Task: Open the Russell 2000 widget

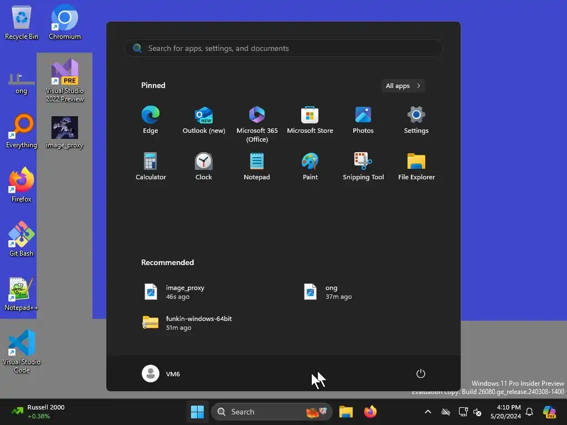Action: (38, 412)
